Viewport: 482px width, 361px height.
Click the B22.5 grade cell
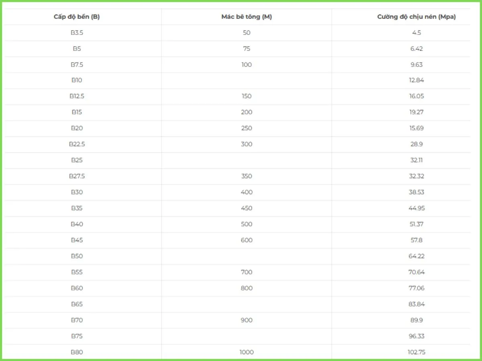point(77,144)
